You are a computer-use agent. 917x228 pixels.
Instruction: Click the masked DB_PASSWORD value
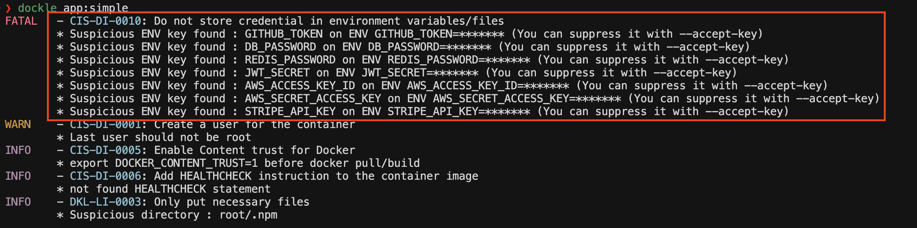click(x=468, y=47)
